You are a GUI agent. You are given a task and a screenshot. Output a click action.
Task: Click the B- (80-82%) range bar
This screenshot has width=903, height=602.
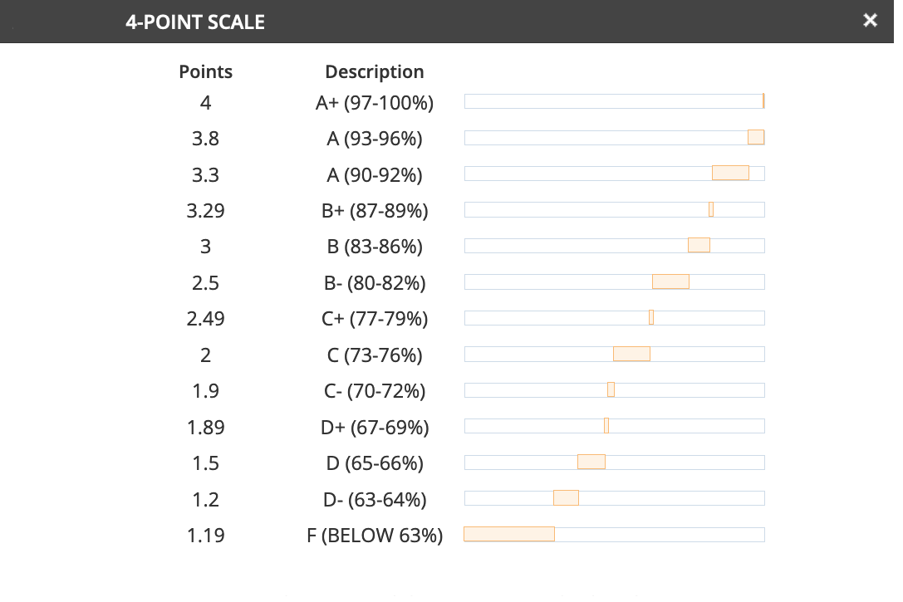[x=614, y=281]
